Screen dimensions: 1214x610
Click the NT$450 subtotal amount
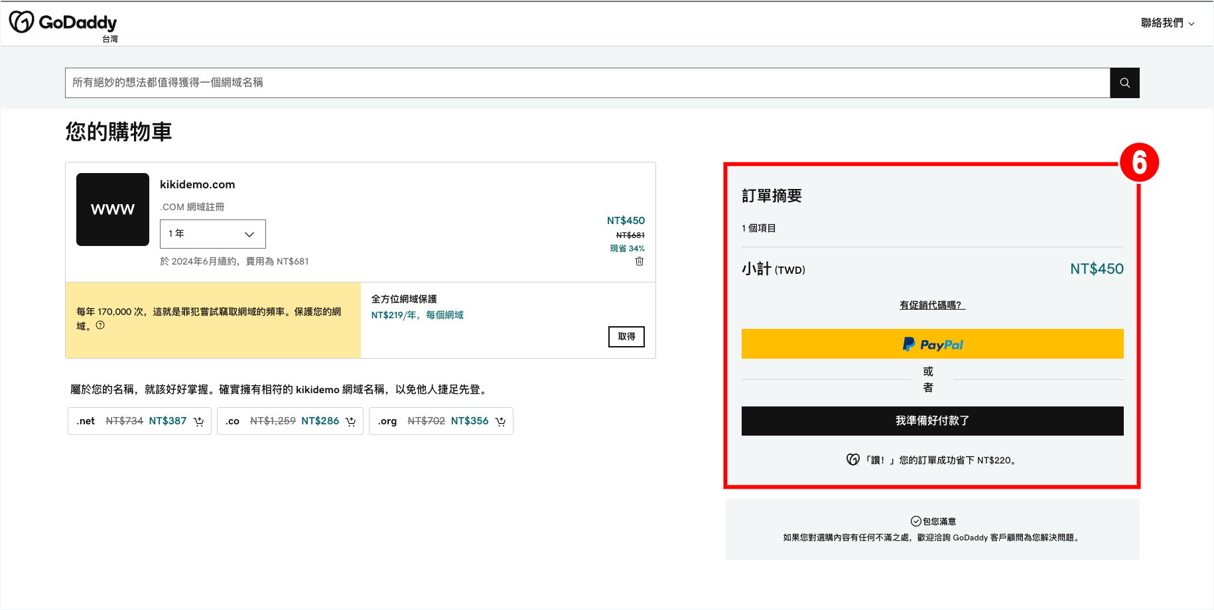(1097, 269)
